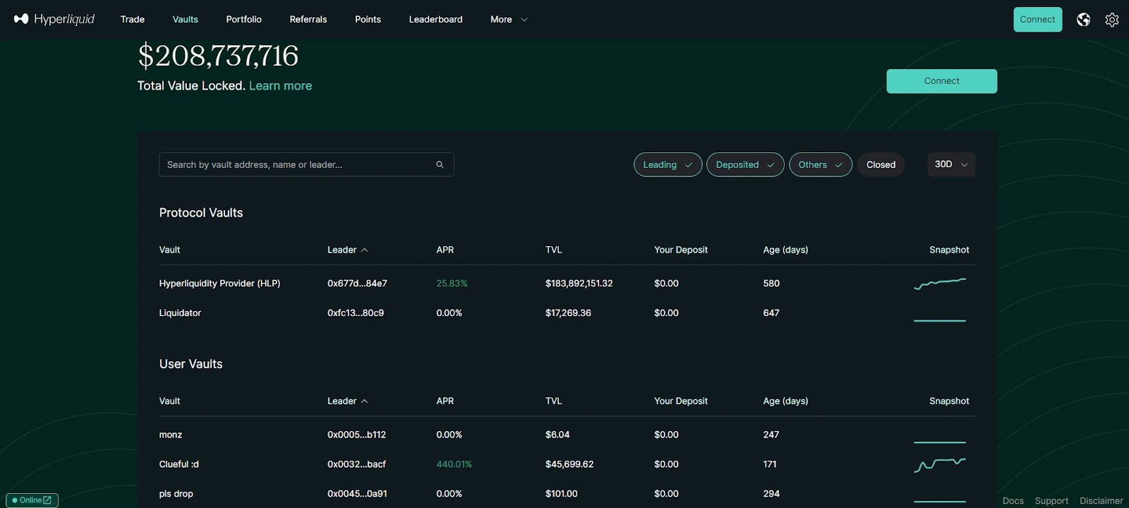Image resolution: width=1129 pixels, height=508 pixels.
Task: Click the Connect button in header
Action: tap(1037, 20)
